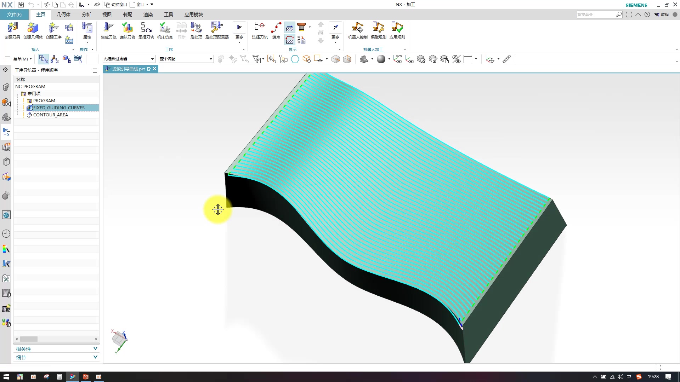The height and width of the screenshot is (382, 680).
Task: Open the 文件(F) menu
Action: click(14, 15)
